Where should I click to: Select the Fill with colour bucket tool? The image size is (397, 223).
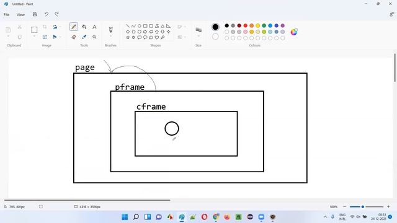pos(84,27)
